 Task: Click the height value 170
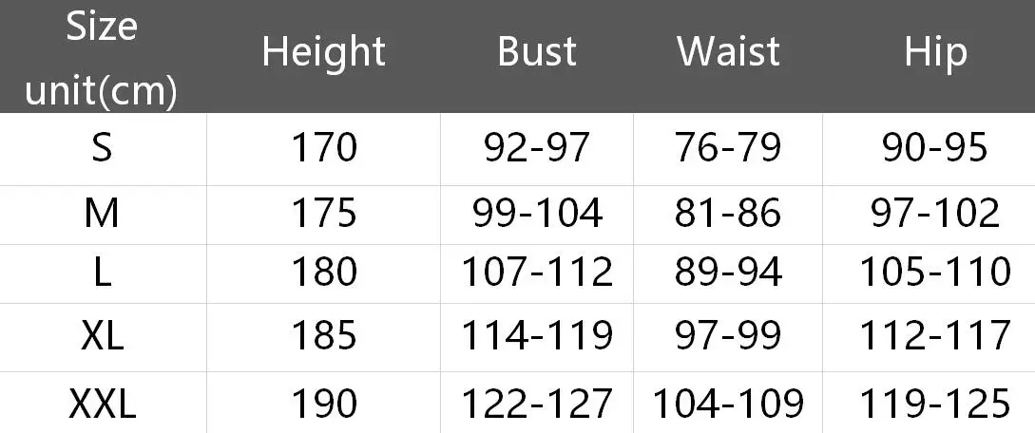[x=324, y=148]
